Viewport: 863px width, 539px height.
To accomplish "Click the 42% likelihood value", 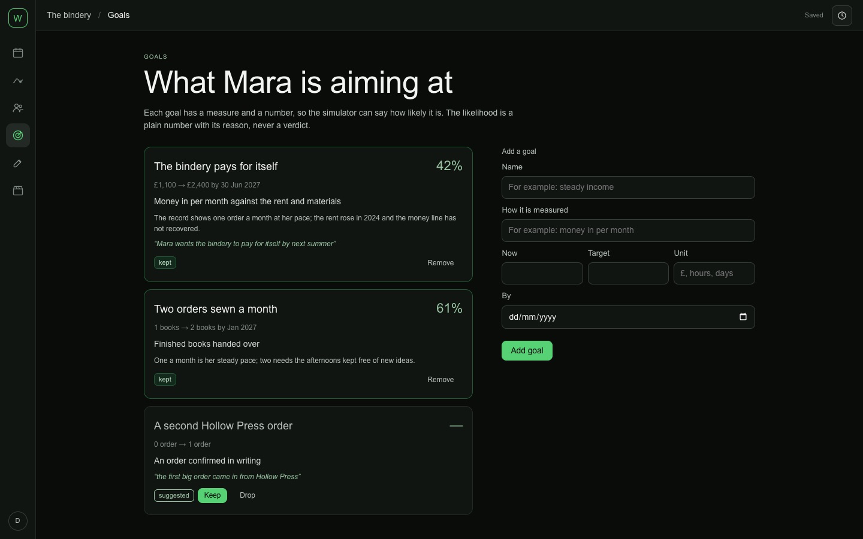I will click(449, 166).
